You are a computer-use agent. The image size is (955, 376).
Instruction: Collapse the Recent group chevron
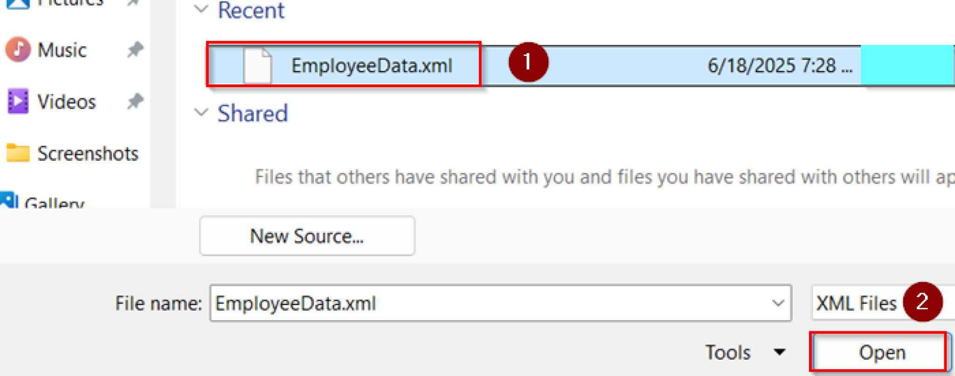(x=201, y=9)
